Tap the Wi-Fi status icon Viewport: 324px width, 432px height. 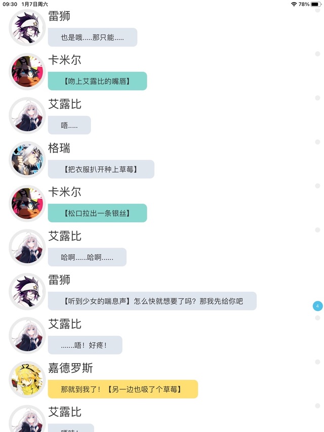(294, 4)
